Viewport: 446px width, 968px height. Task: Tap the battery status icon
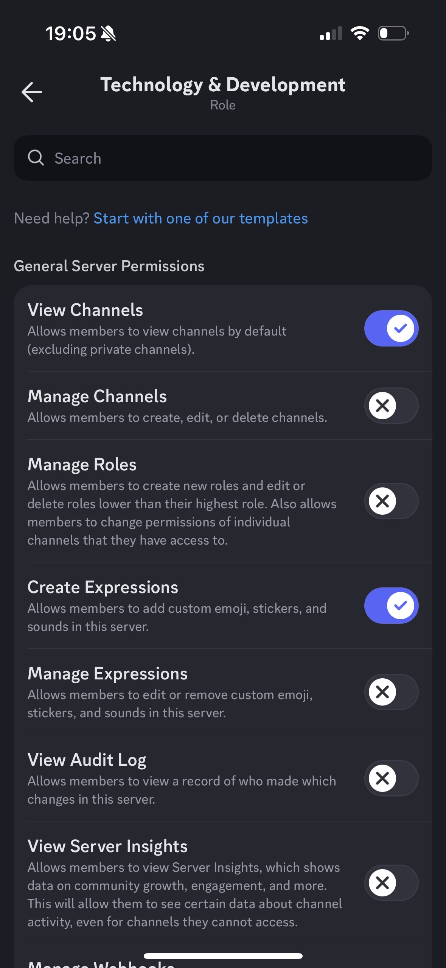tap(393, 33)
